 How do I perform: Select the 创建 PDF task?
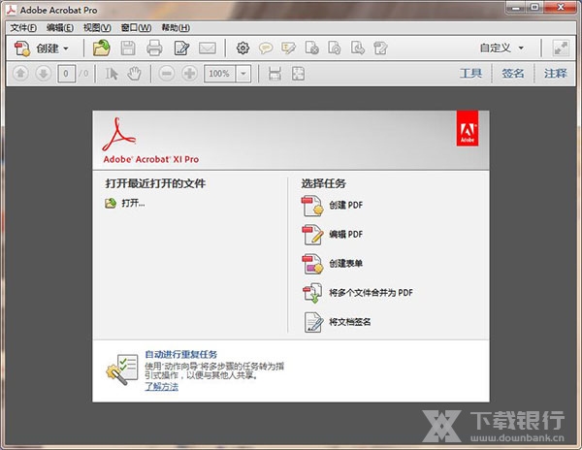(x=345, y=206)
